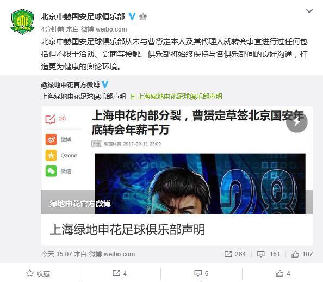The height and width of the screenshot is (282, 323).
Task: Like this post showing 4 likes
Action: point(283,273)
